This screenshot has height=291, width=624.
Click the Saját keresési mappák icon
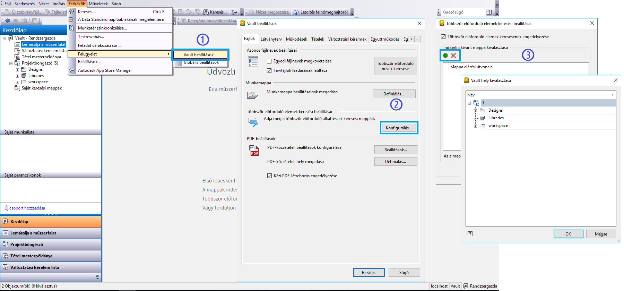click(17, 88)
